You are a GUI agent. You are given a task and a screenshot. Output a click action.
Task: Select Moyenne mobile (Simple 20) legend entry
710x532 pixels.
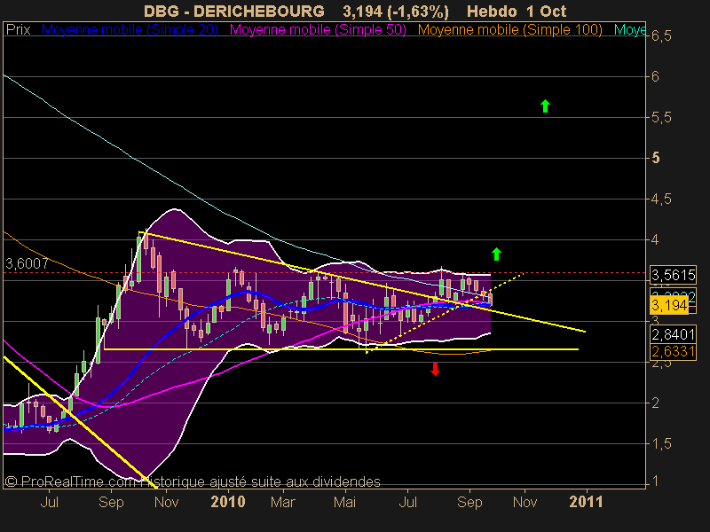click(130, 30)
